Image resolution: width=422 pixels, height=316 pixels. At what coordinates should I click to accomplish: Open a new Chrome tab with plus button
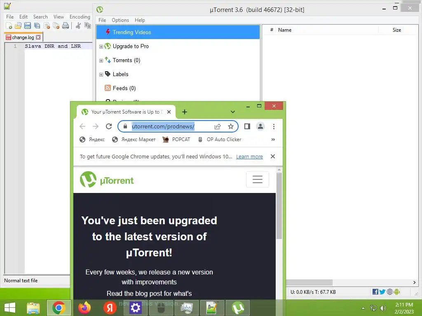click(x=185, y=112)
